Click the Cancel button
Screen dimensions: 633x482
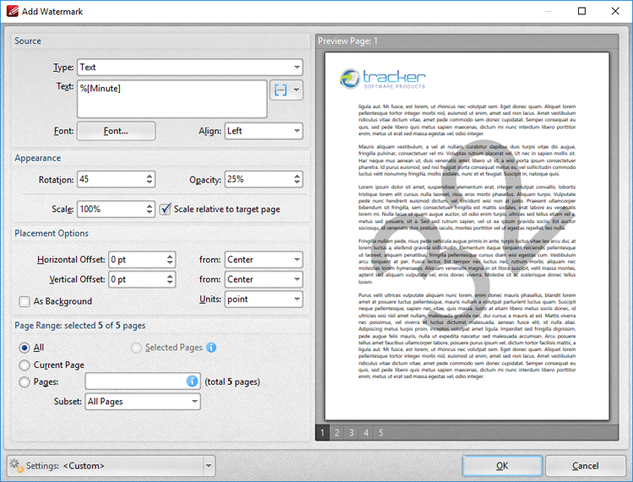coord(586,465)
